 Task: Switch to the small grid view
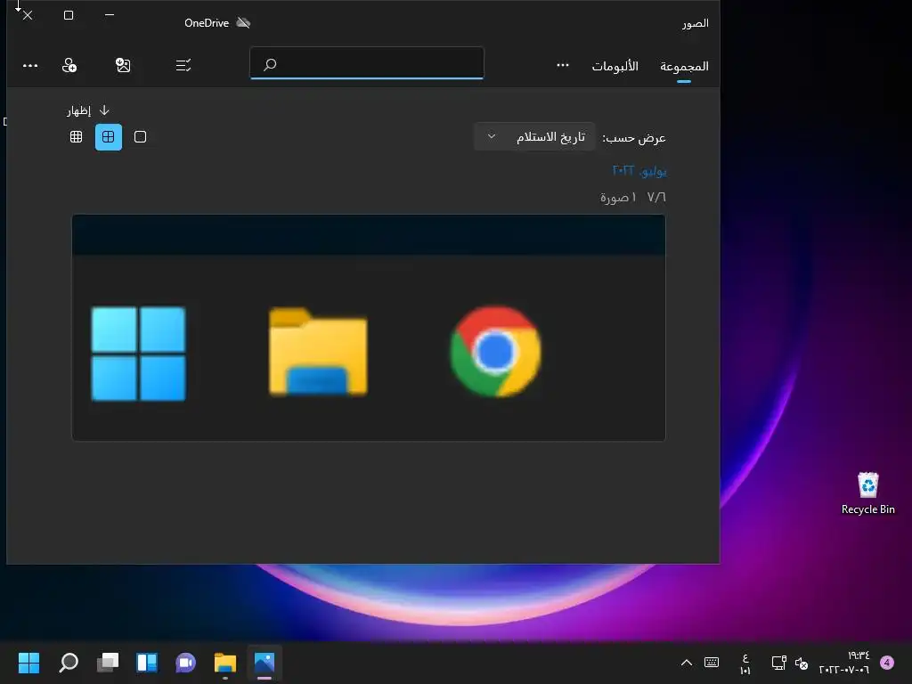(x=77, y=136)
